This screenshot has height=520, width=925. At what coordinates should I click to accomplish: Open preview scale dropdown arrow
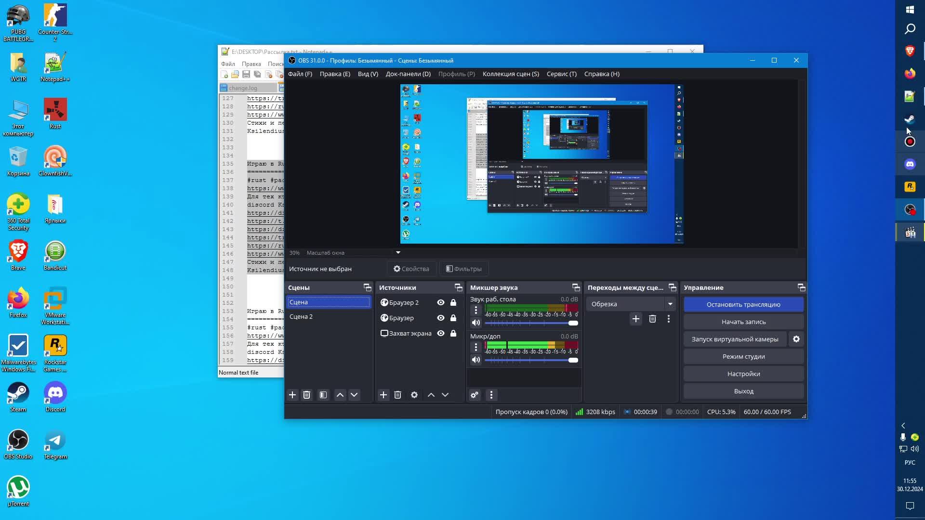coord(398,252)
